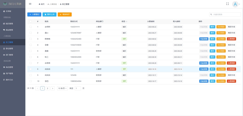The height and width of the screenshot is (116, 243).
Task: Click the 入职登记 button
Action: coord(34,14)
